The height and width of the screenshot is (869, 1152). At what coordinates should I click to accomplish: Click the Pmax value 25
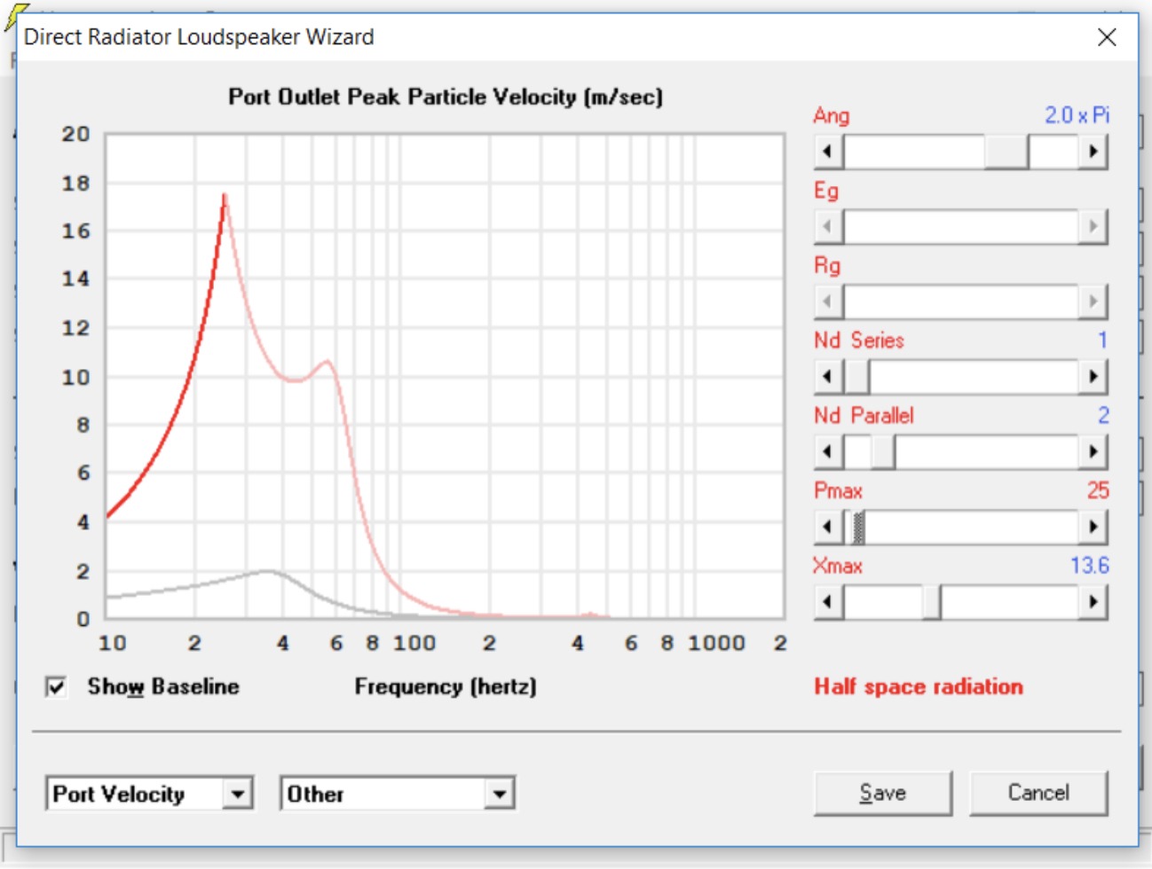point(1098,490)
